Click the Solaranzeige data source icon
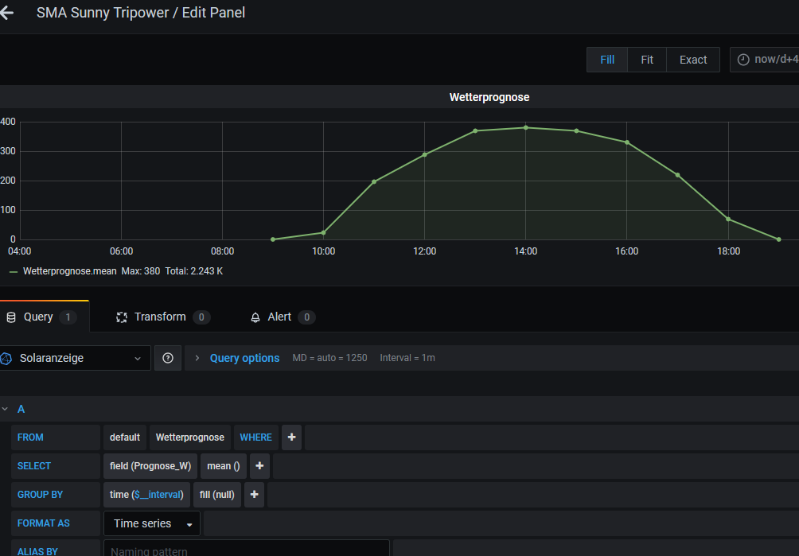This screenshot has height=556, width=799. [x=6, y=359]
